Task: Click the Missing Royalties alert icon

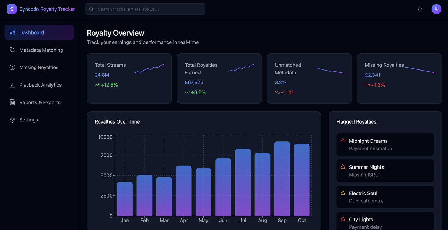Action: click(x=13, y=67)
